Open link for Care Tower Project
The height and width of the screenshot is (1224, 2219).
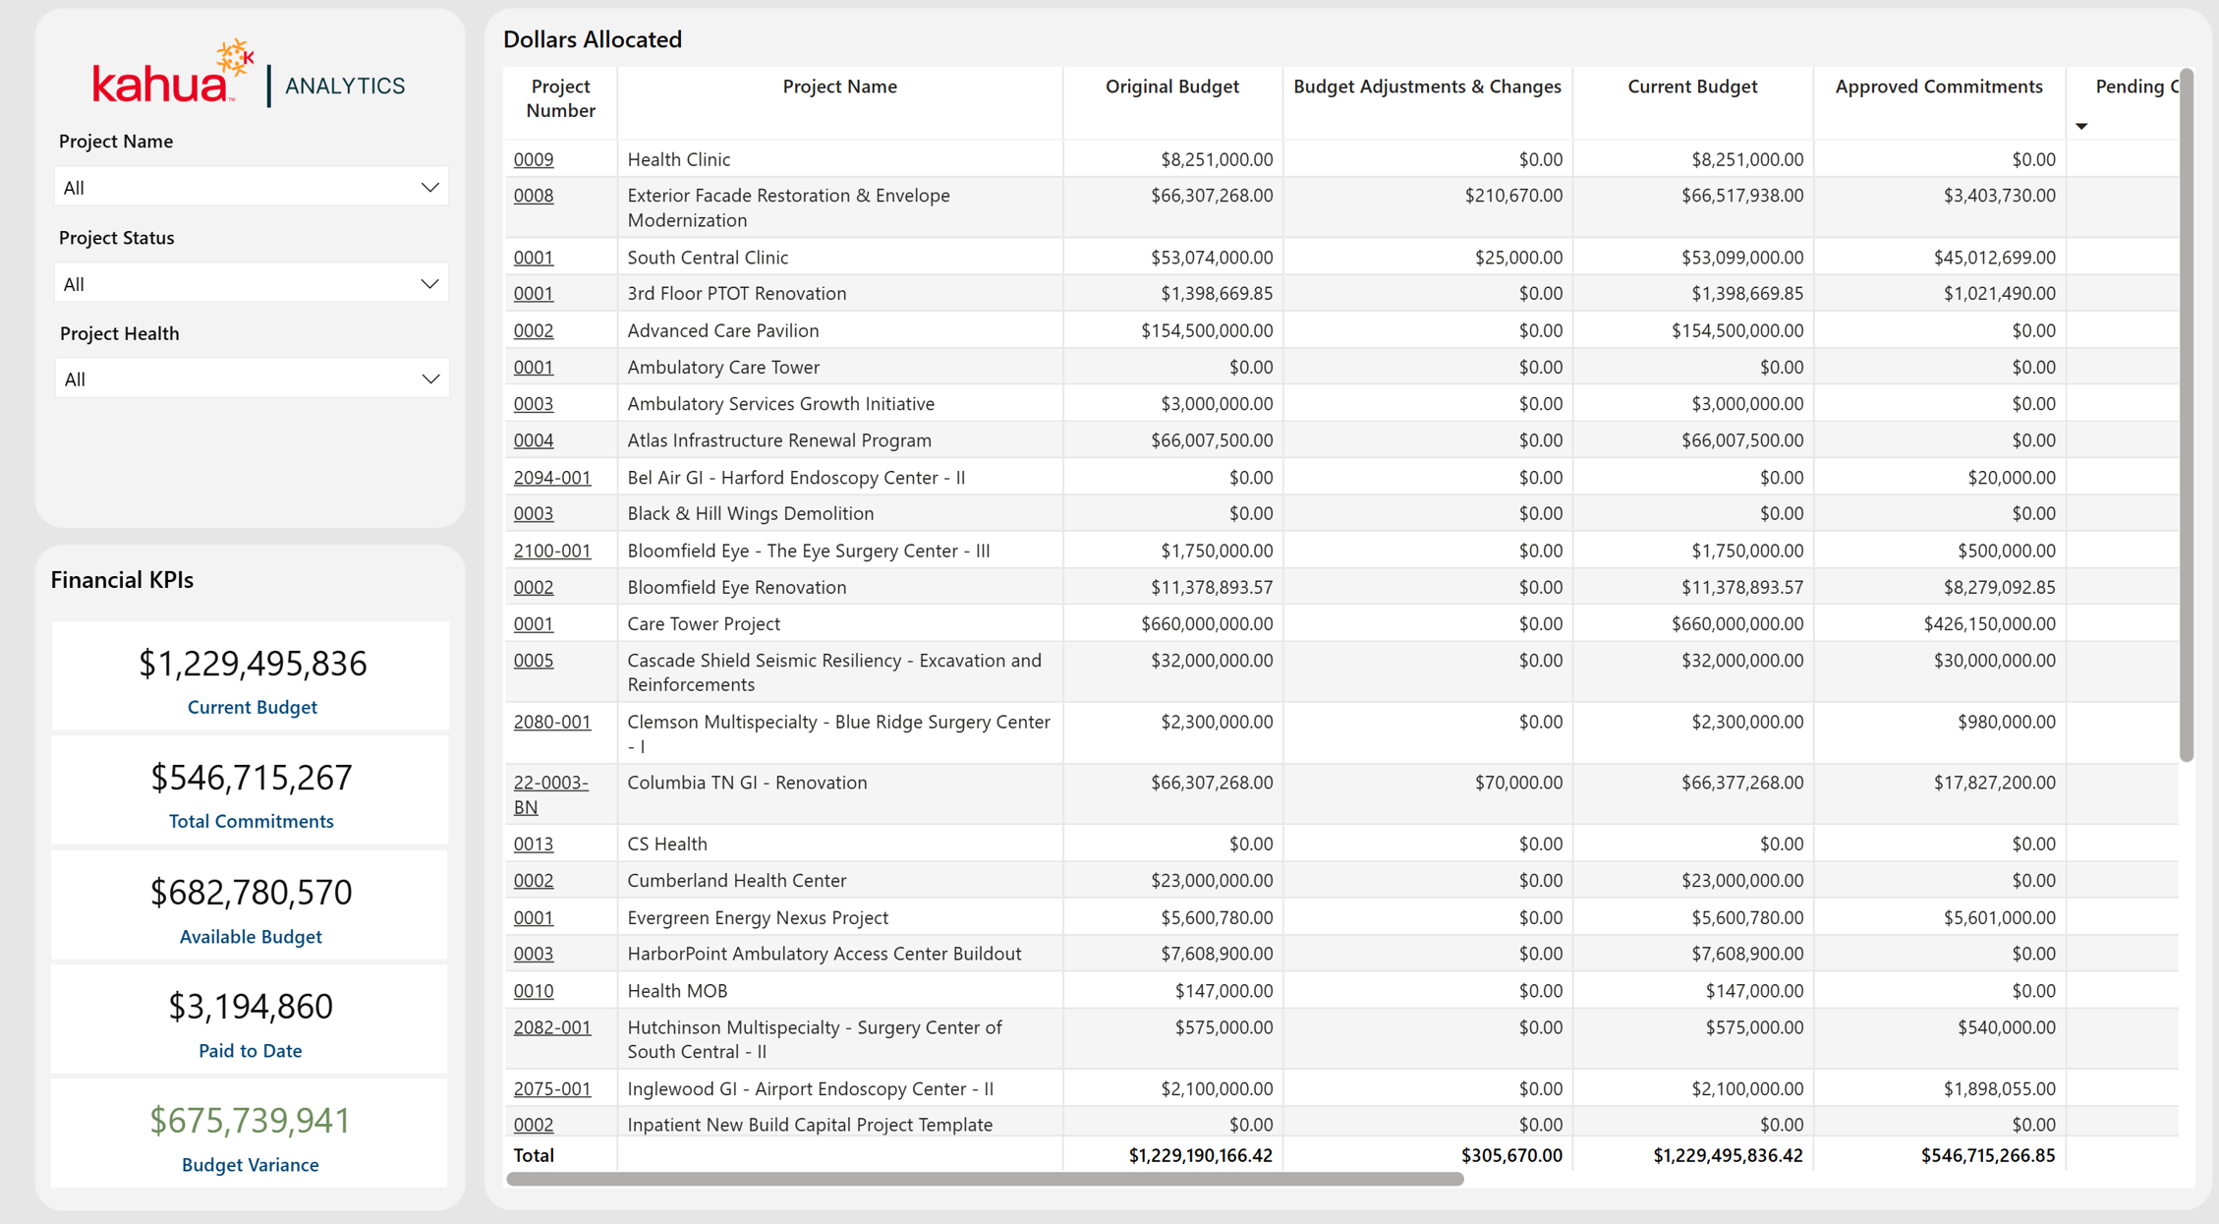[534, 624]
